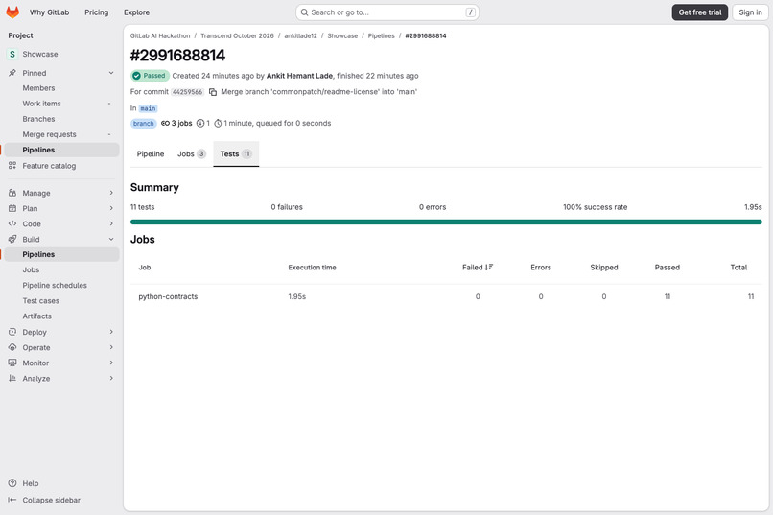The image size is (773, 515).
Task: Switch to the Pipeline tab
Action: pyautogui.click(x=151, y=154)
